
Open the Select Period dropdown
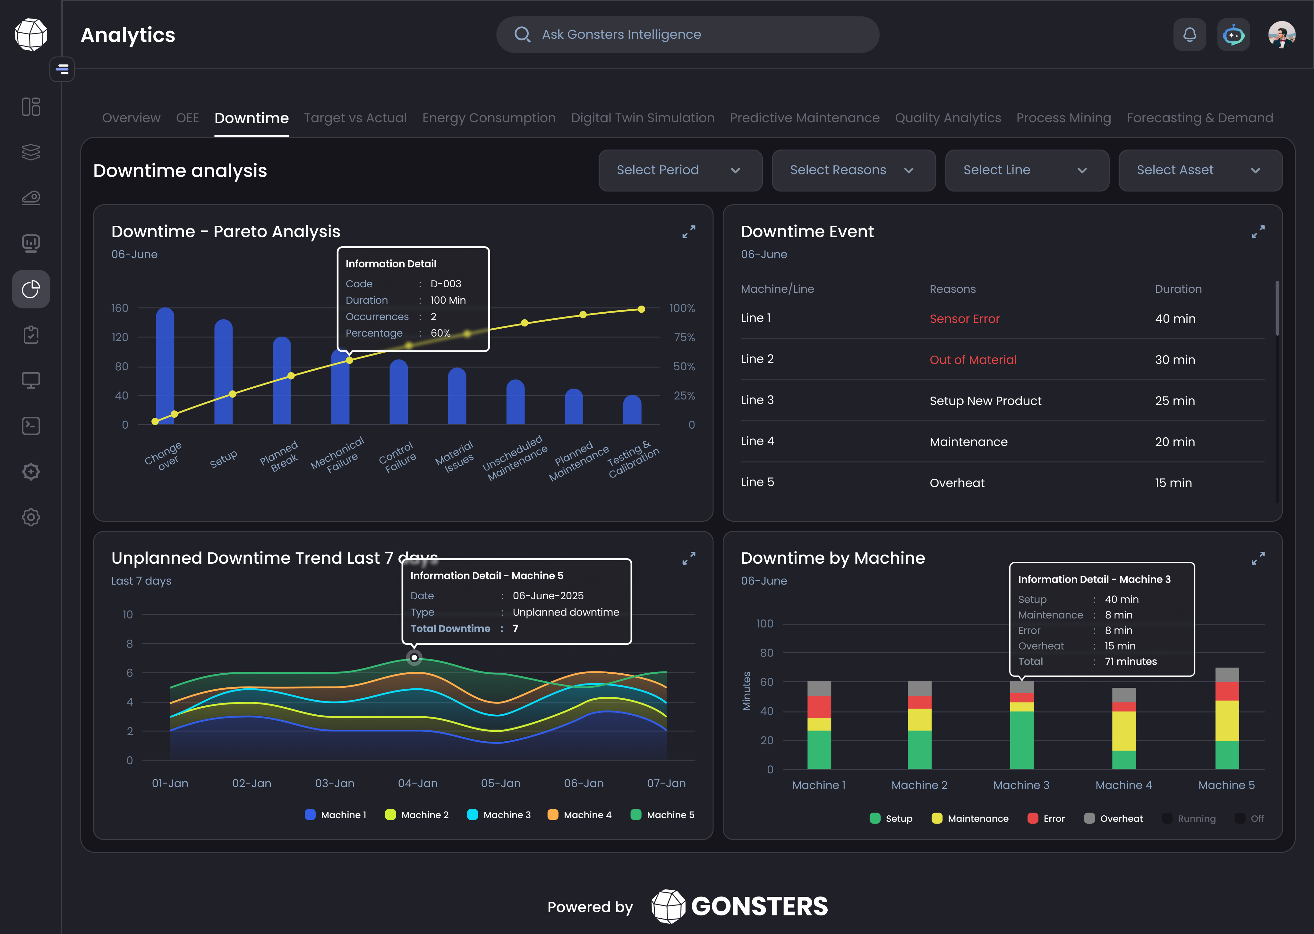tap(680, 170)
